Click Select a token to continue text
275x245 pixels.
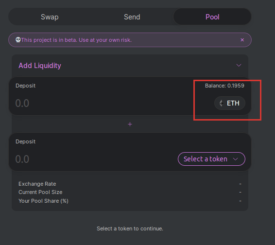(130, 228)
